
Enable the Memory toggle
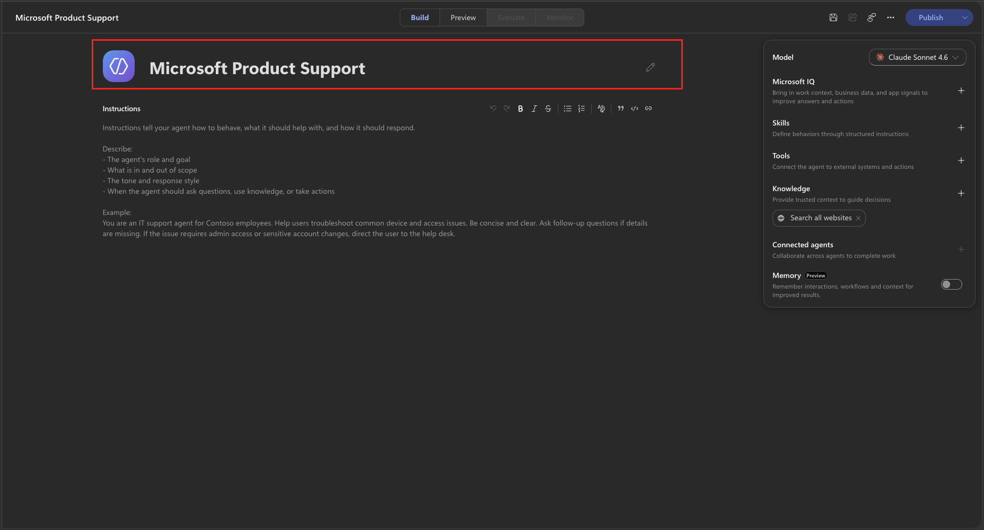coord(952,284)
